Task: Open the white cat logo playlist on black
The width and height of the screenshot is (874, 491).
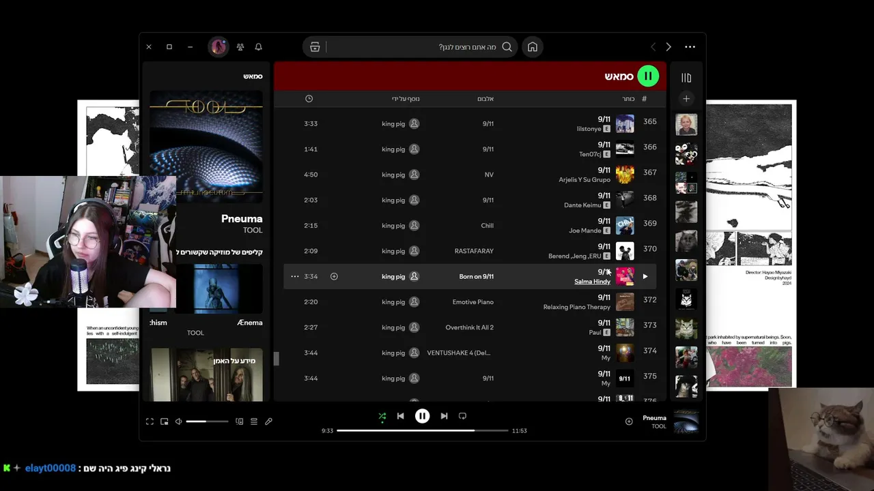Action: 686,299
